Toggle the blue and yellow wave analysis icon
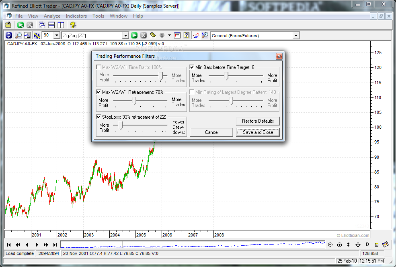The image size is (396, 267). (37, 36)
